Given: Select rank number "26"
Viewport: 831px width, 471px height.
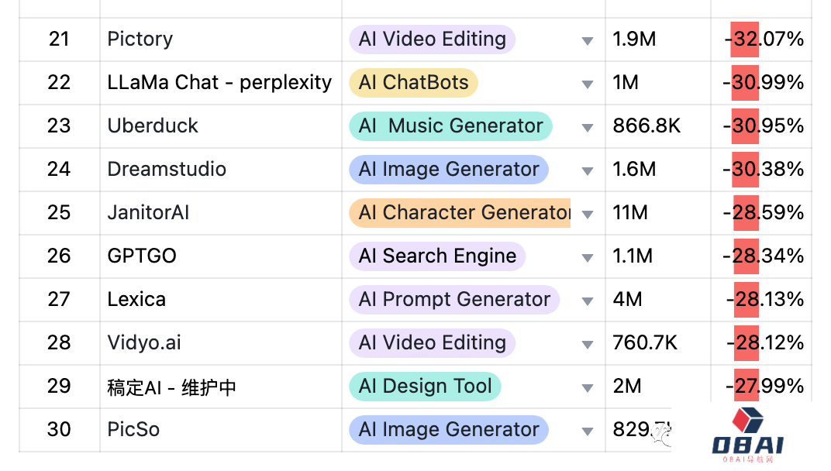Looking at the screenshot, I should tap(59, 256).
